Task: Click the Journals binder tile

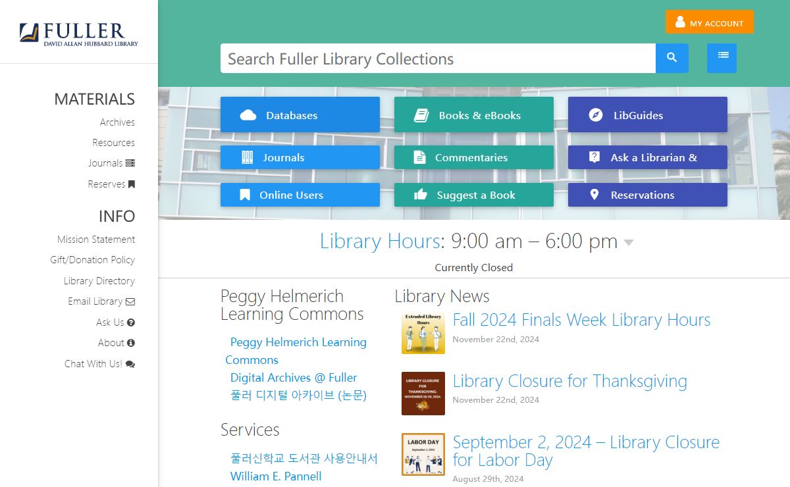Action: (x=300, y=157)
